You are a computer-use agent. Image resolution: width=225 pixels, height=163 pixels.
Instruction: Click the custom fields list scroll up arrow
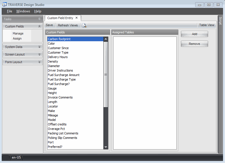[106, 39]
